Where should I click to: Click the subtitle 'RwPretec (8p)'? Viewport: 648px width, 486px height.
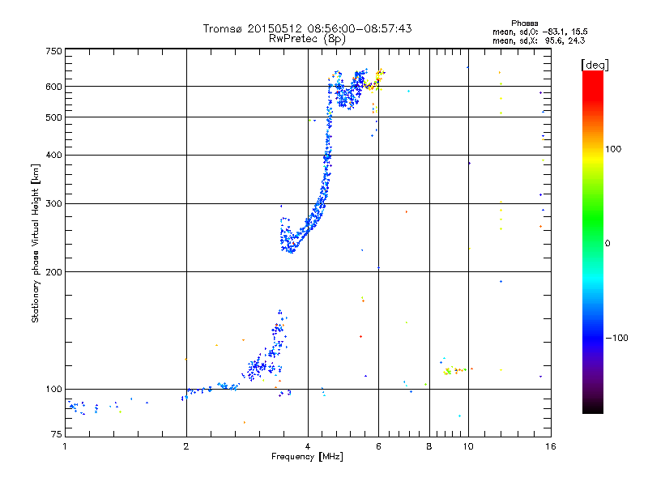click(x=307, y=39)
